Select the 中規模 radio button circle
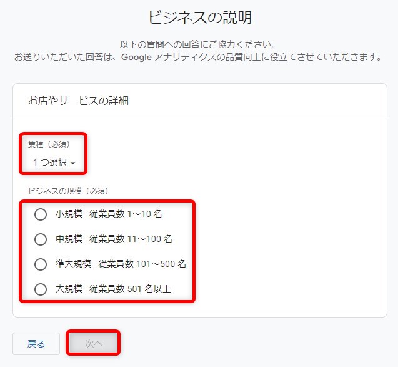398x367 pixels. pyautogui.click(x=41, y=239)
